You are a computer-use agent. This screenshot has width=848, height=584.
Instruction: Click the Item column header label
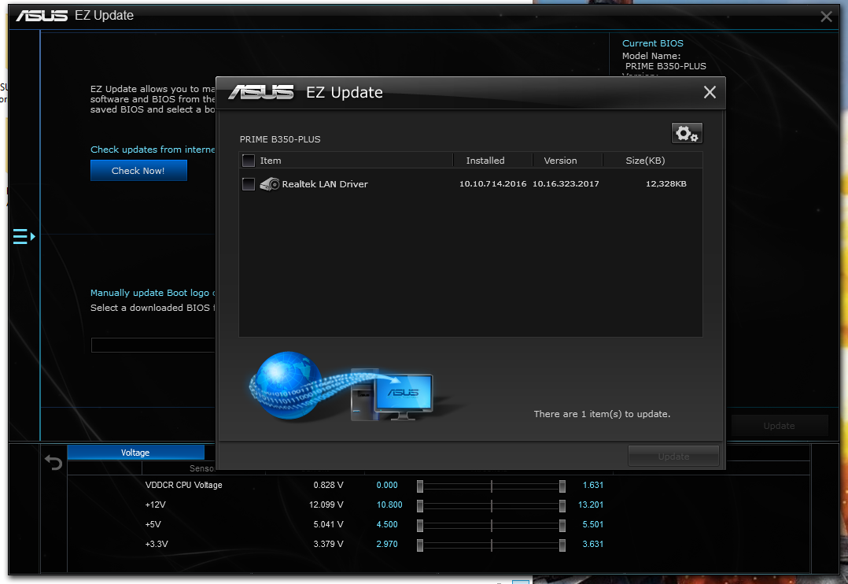coord(271,161)
